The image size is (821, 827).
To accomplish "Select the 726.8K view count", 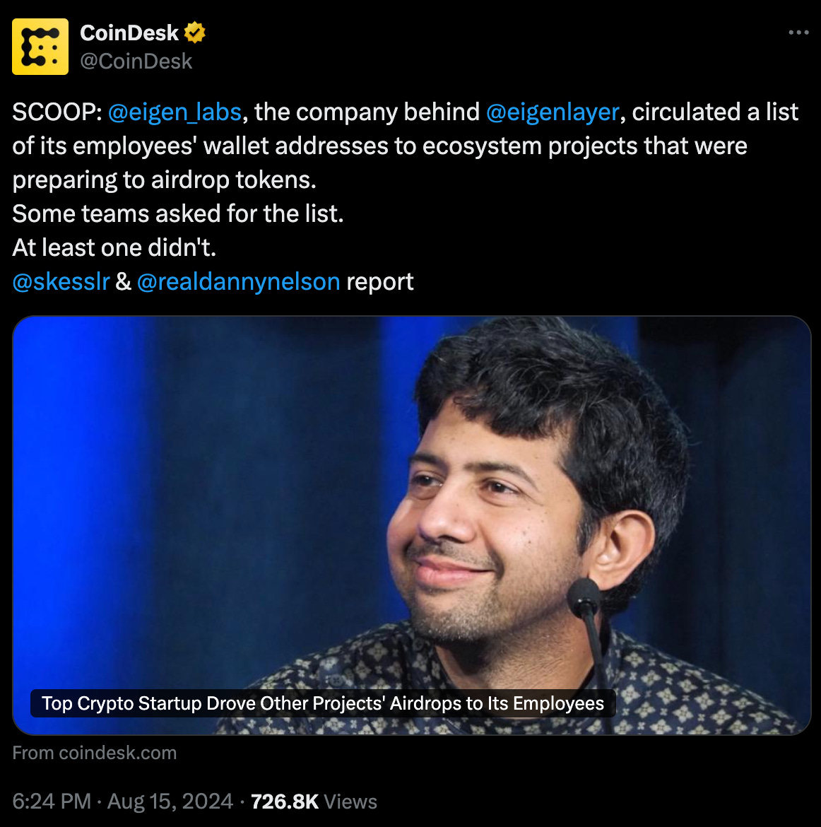I will (285, 801).
